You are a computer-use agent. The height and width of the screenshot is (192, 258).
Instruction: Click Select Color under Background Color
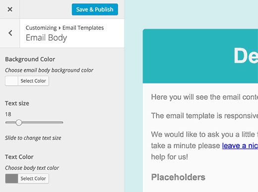tap(33, 81)
